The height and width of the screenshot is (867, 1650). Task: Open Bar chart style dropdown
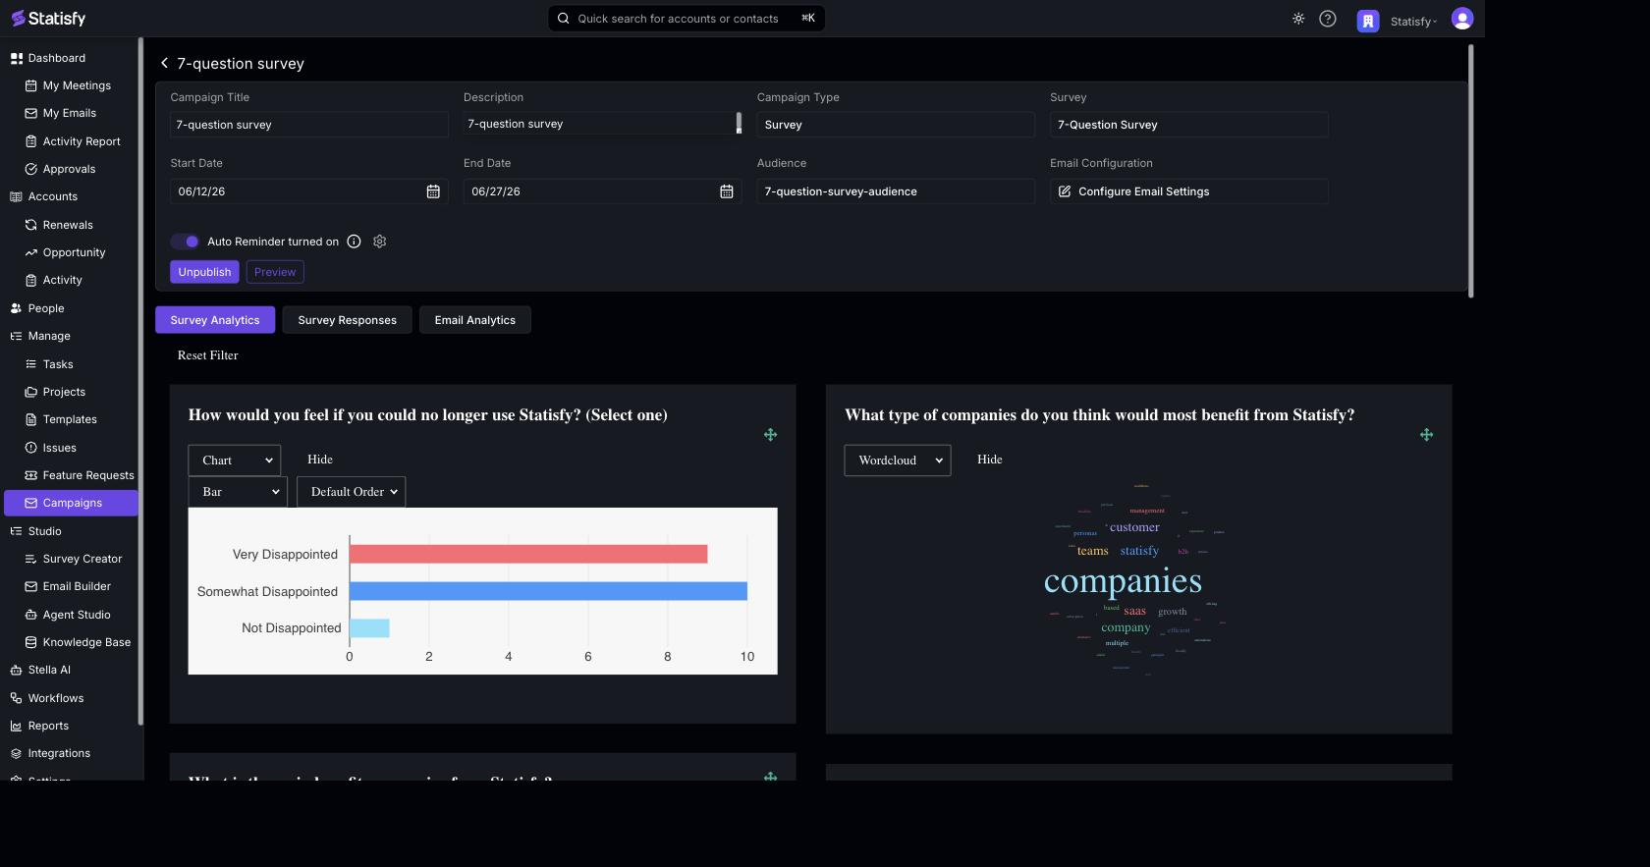(238, 492)
